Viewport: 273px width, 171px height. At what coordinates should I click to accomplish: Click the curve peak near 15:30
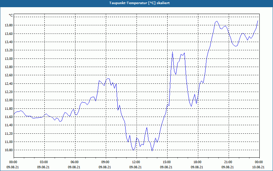(172, 52)
